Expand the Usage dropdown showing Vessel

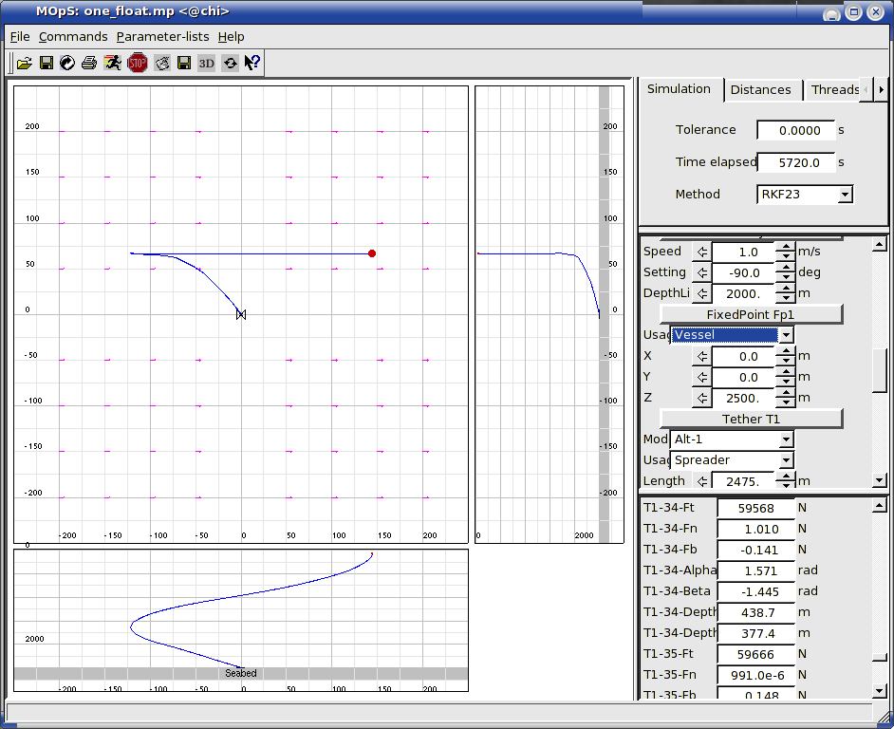click(732, 335)
